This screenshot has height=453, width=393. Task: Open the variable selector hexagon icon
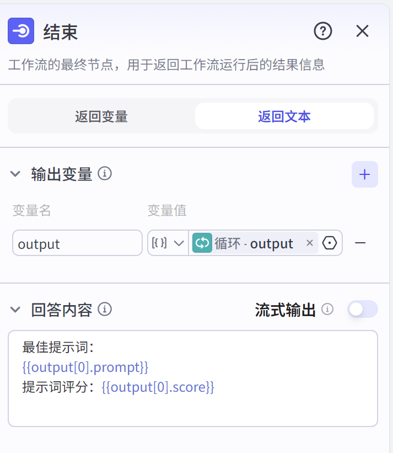(x=330, y=243)
